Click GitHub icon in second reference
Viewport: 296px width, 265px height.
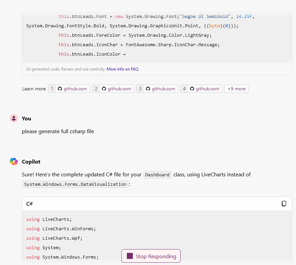pyautogui.click(x=104, y=89)
